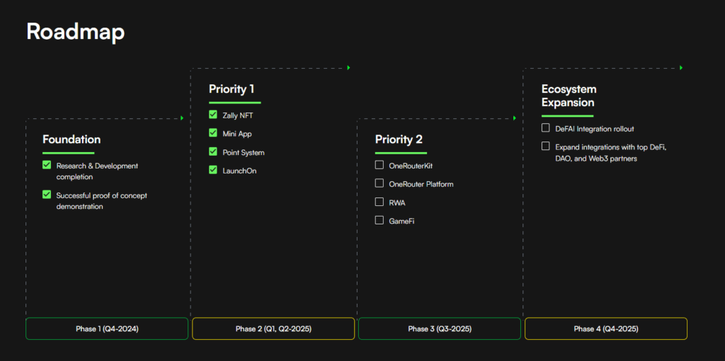
Task: Open the Phase 3 (Q3-2025) button
Action: pyautogui.click(x=440, y=328)
